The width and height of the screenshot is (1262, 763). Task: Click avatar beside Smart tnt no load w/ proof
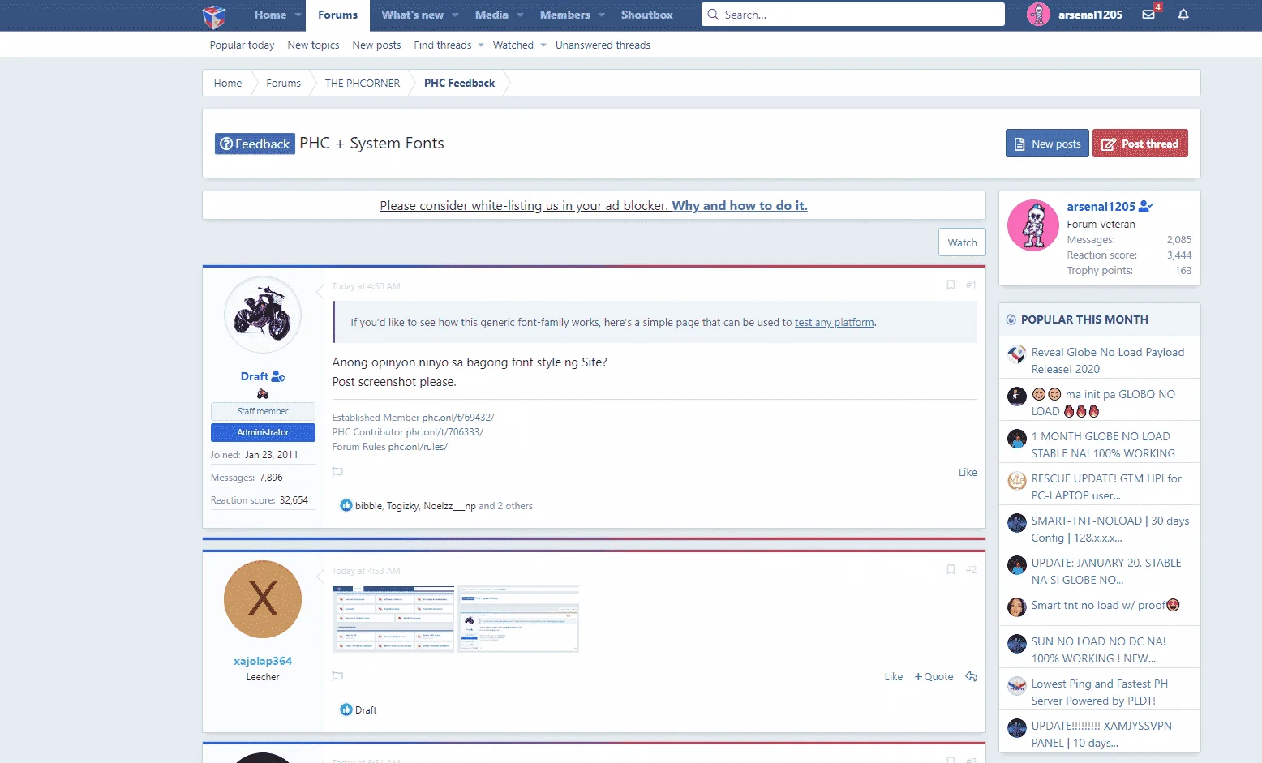click(x=1017, y=607)
